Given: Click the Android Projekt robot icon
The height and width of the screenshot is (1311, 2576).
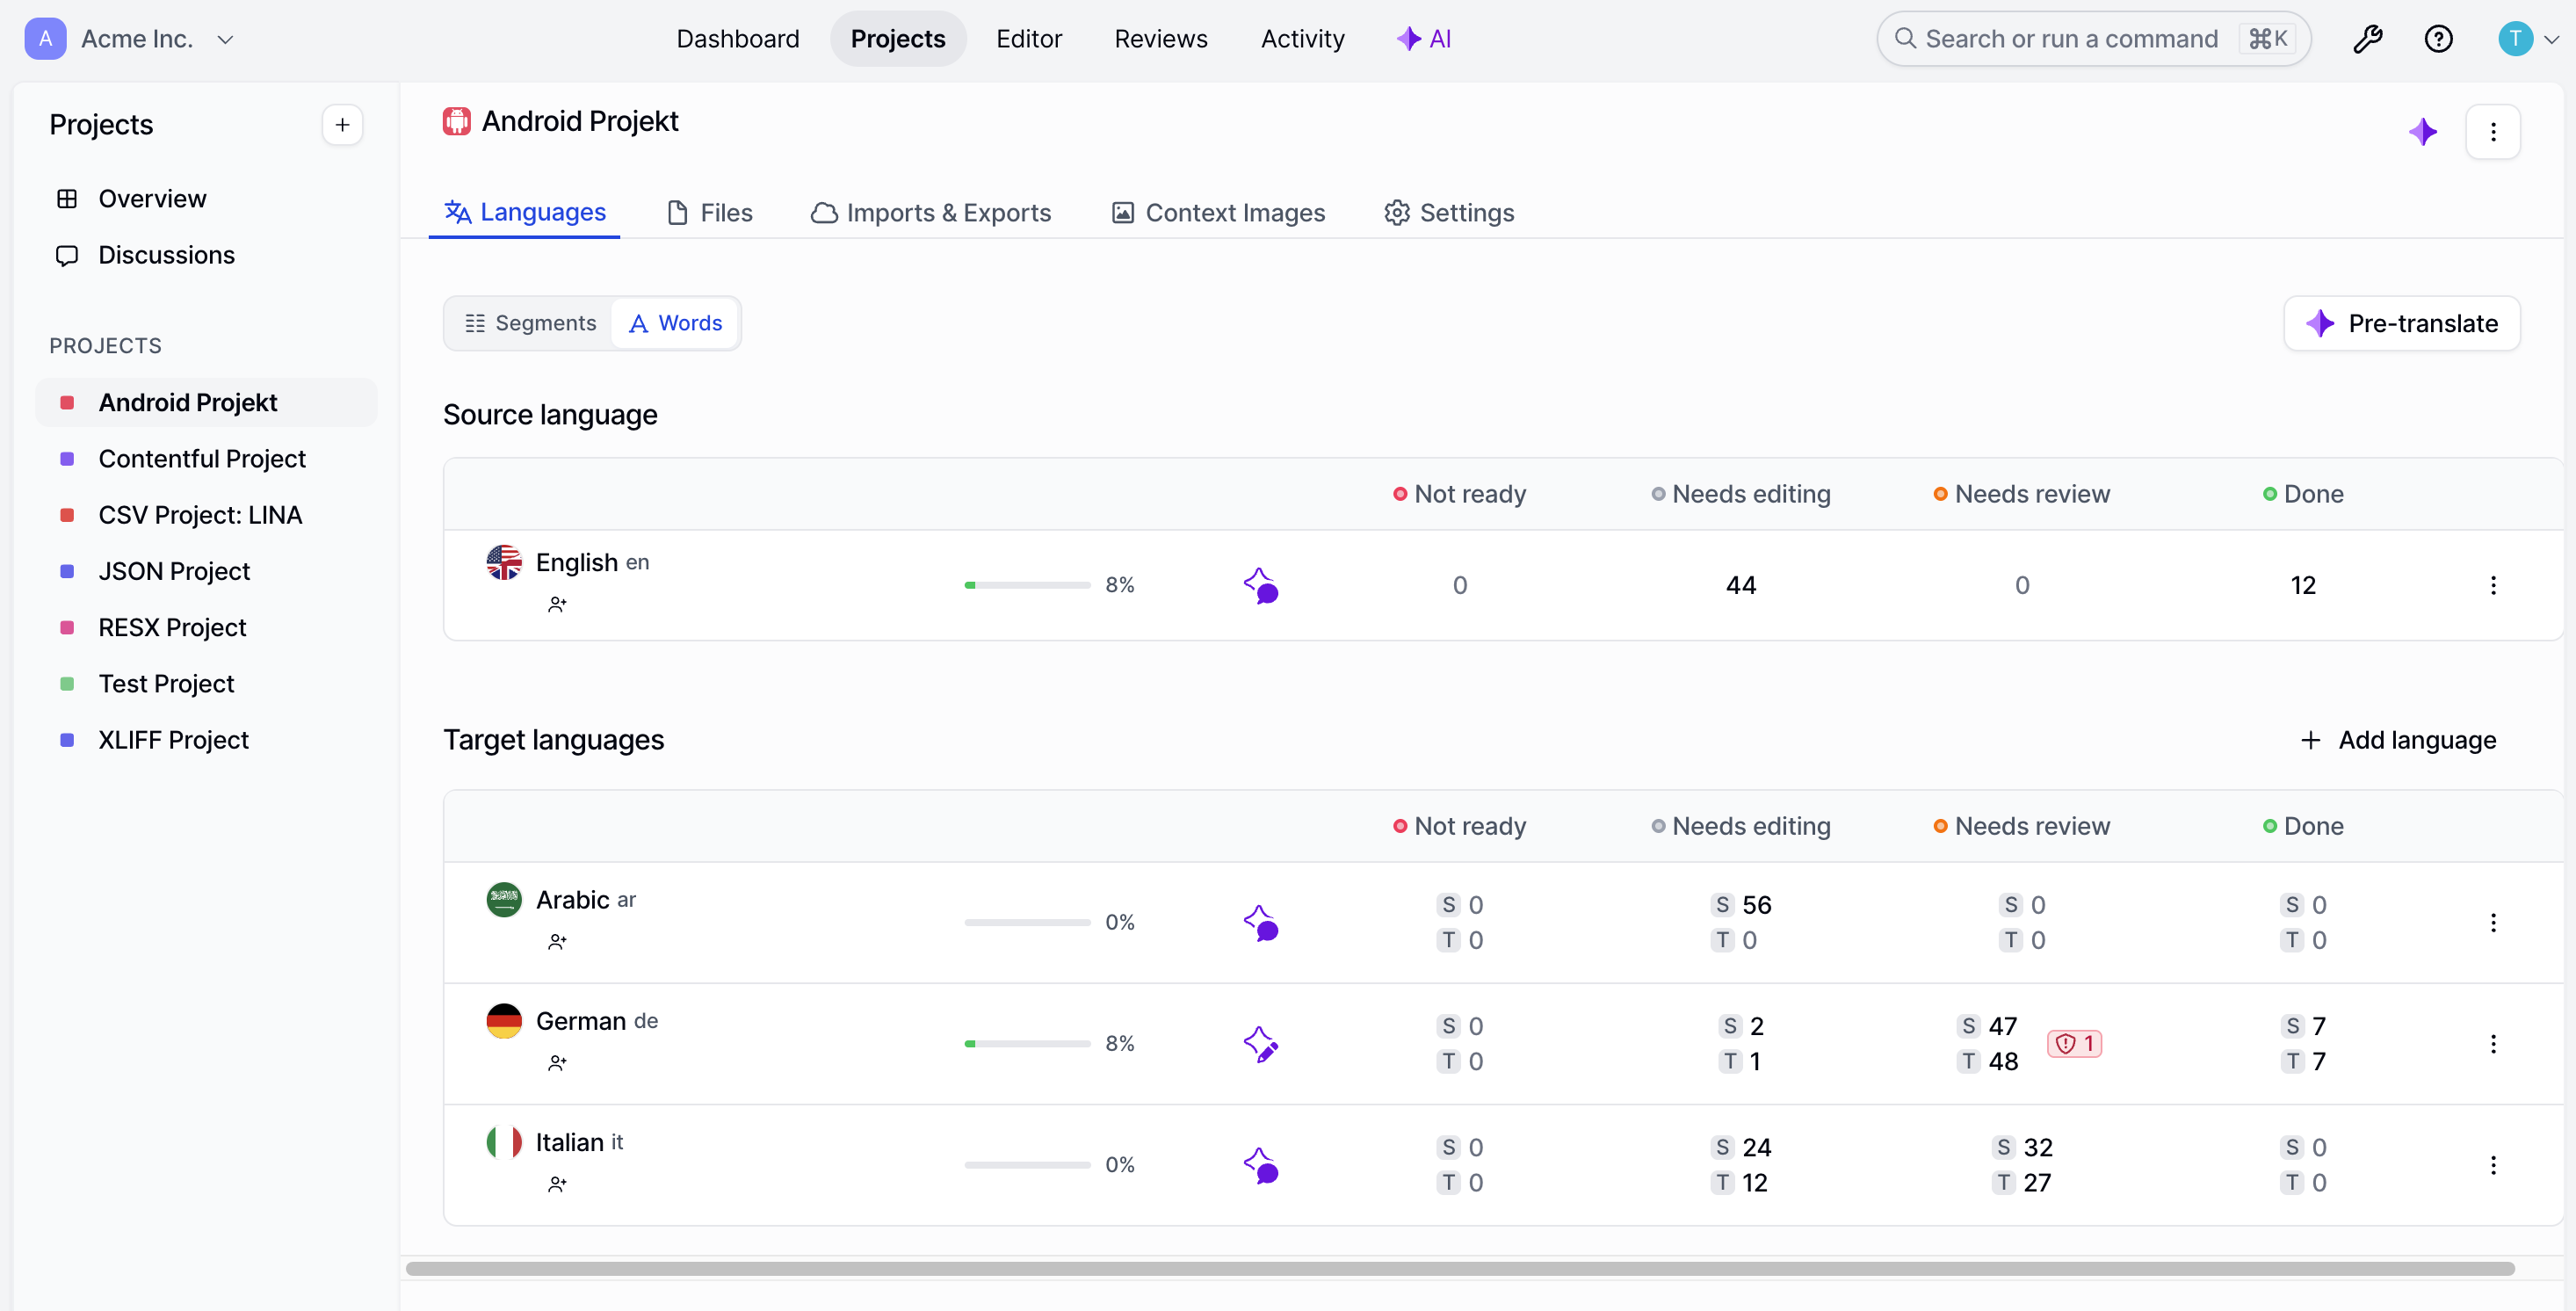Looking at the screenshot, I should (x=457, y=121).
